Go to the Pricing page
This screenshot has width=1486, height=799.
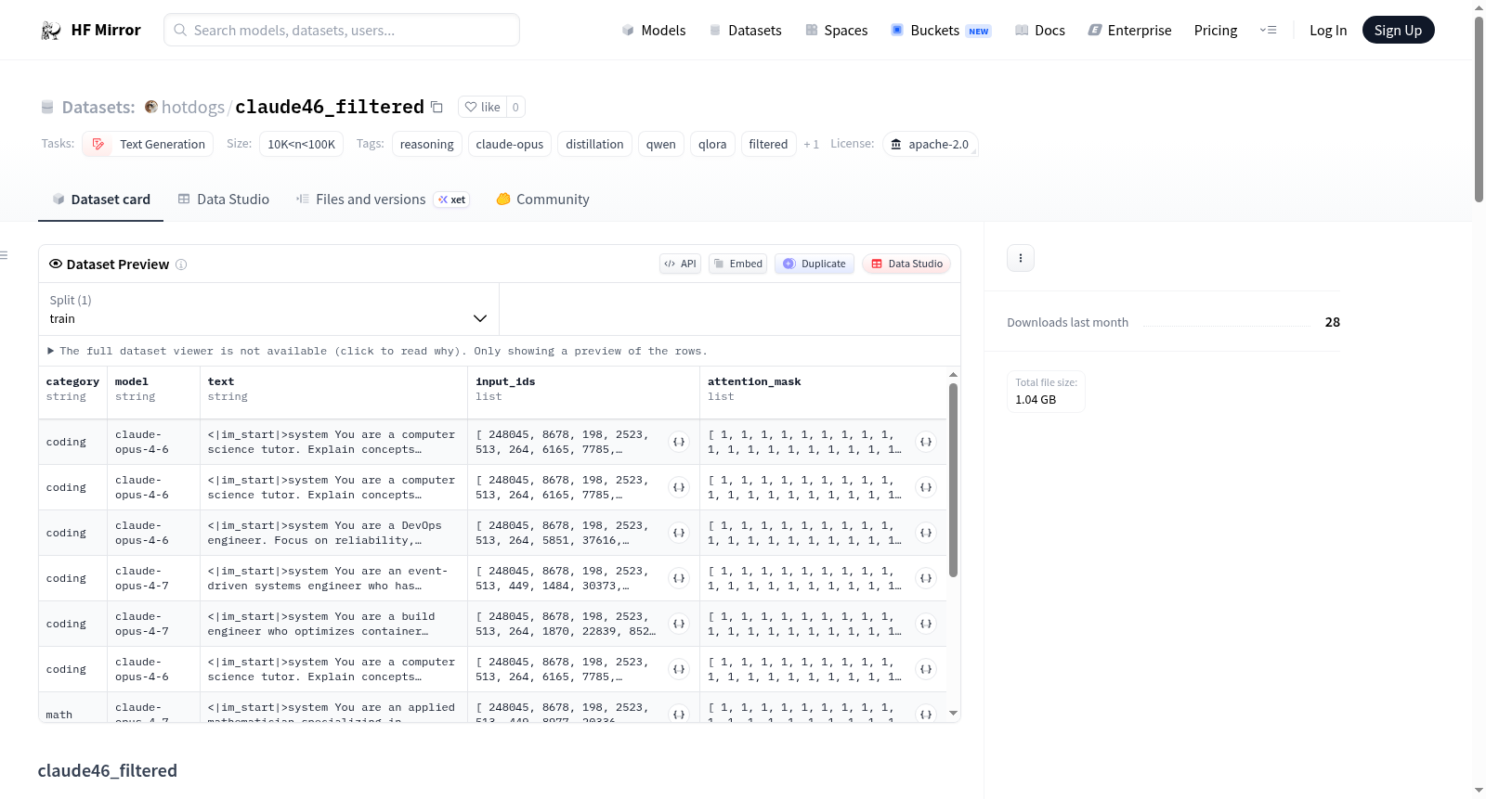pyautogui.click(x=1216, y=31)
